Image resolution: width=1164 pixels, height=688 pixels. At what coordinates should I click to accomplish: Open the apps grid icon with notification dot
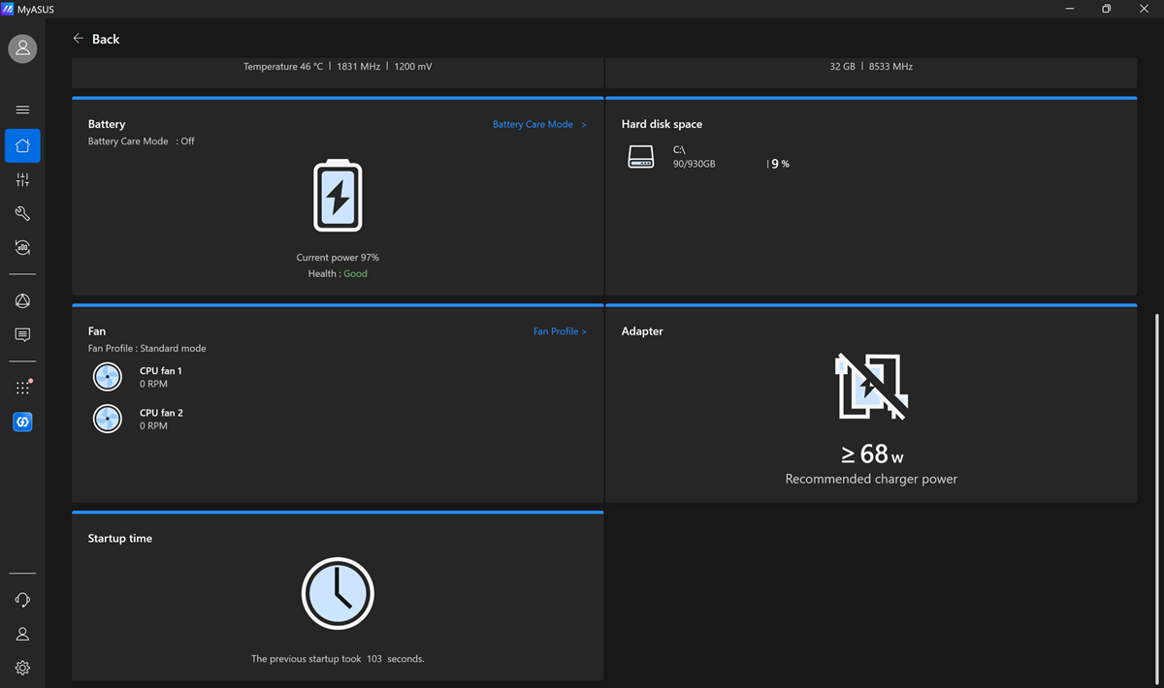22,388
